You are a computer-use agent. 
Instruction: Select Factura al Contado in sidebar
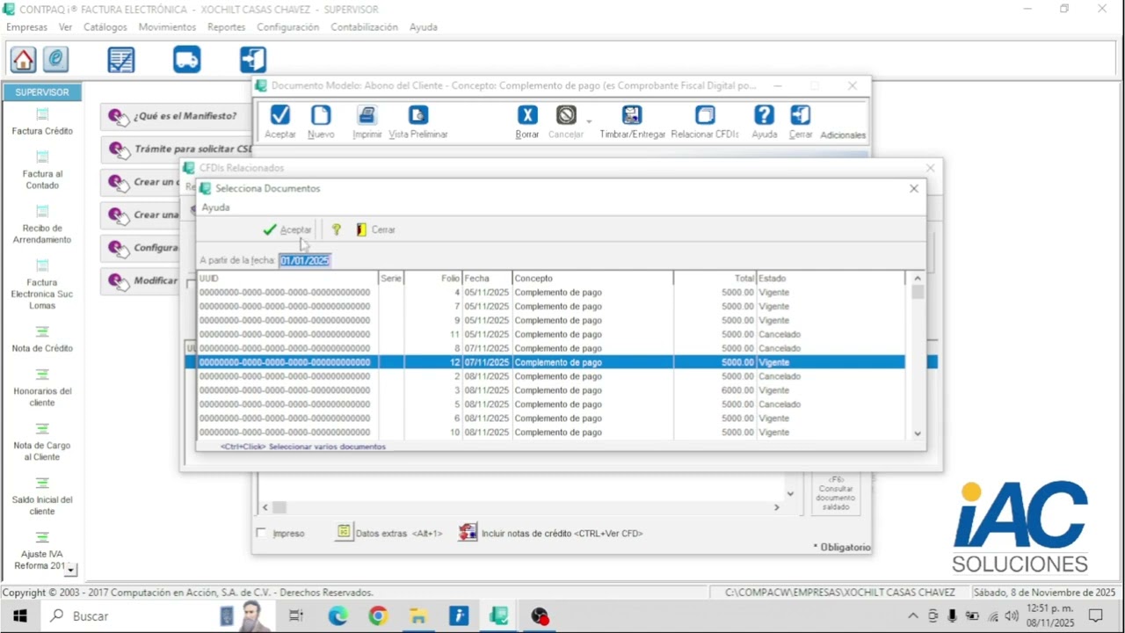pos(42,171)
